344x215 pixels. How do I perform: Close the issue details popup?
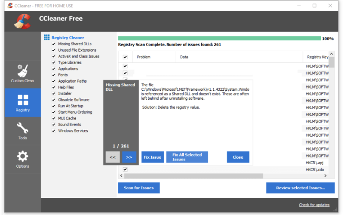[238, 157]
